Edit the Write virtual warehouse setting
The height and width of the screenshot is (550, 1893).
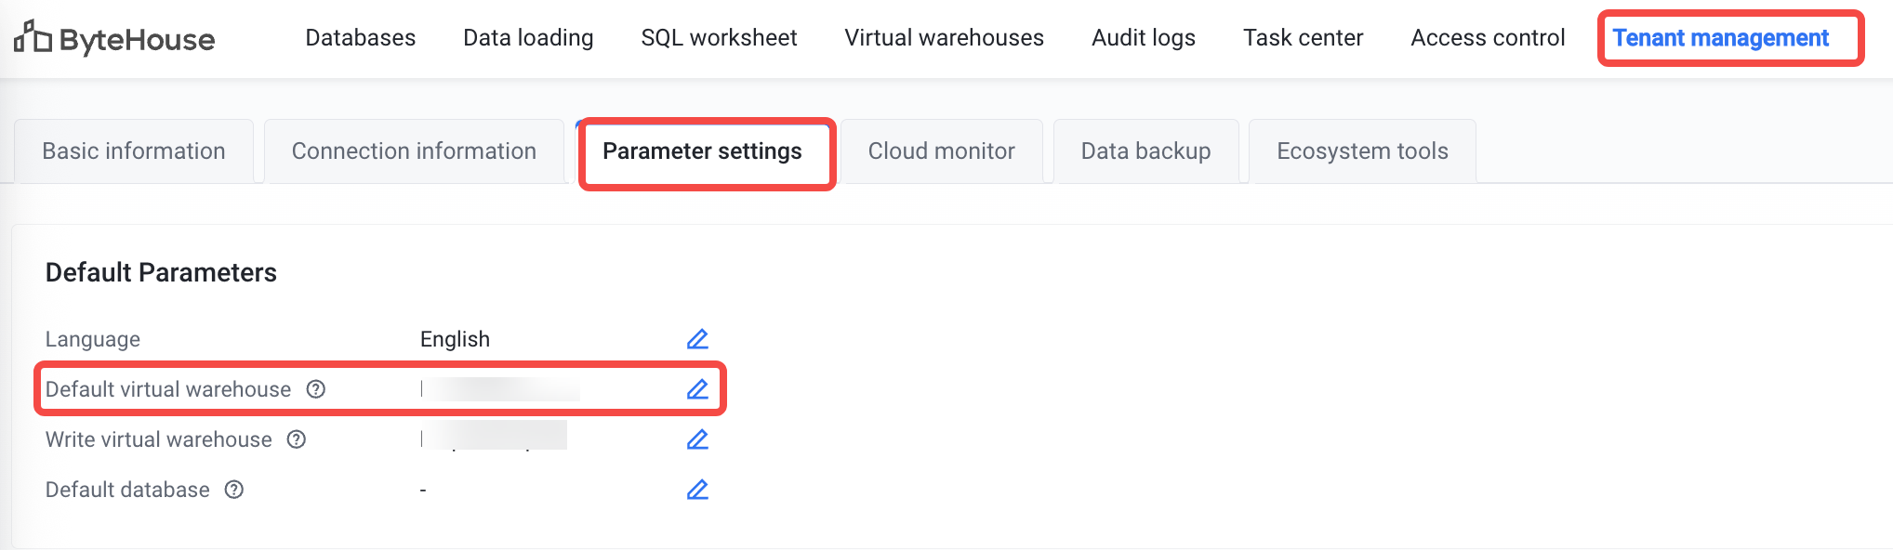pyautogui.click(x=697, y=439)
